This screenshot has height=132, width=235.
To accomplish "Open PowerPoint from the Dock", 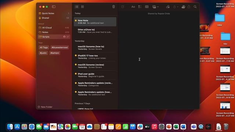I will coord(169,127).
